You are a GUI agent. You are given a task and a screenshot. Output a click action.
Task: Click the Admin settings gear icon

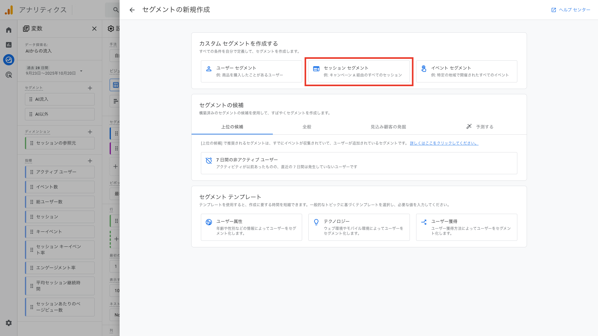point(8,323)
